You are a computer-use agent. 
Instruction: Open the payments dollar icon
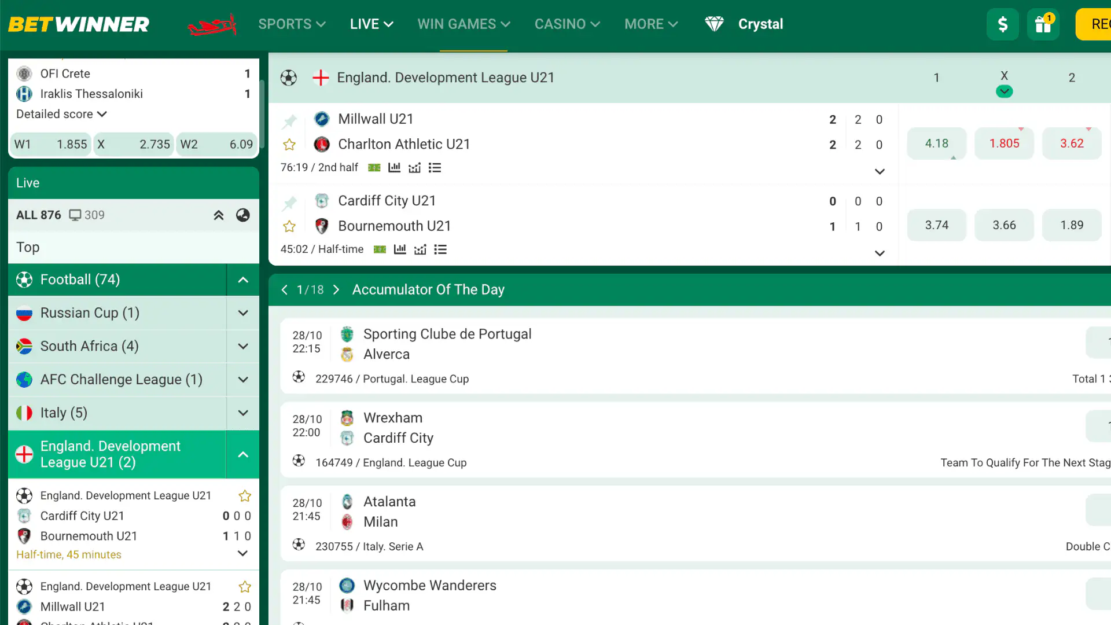[1003, 24]
